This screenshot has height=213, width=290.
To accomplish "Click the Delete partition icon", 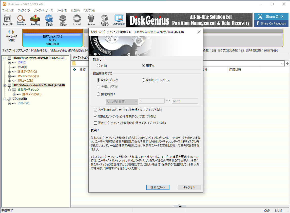I will [91, 20].
